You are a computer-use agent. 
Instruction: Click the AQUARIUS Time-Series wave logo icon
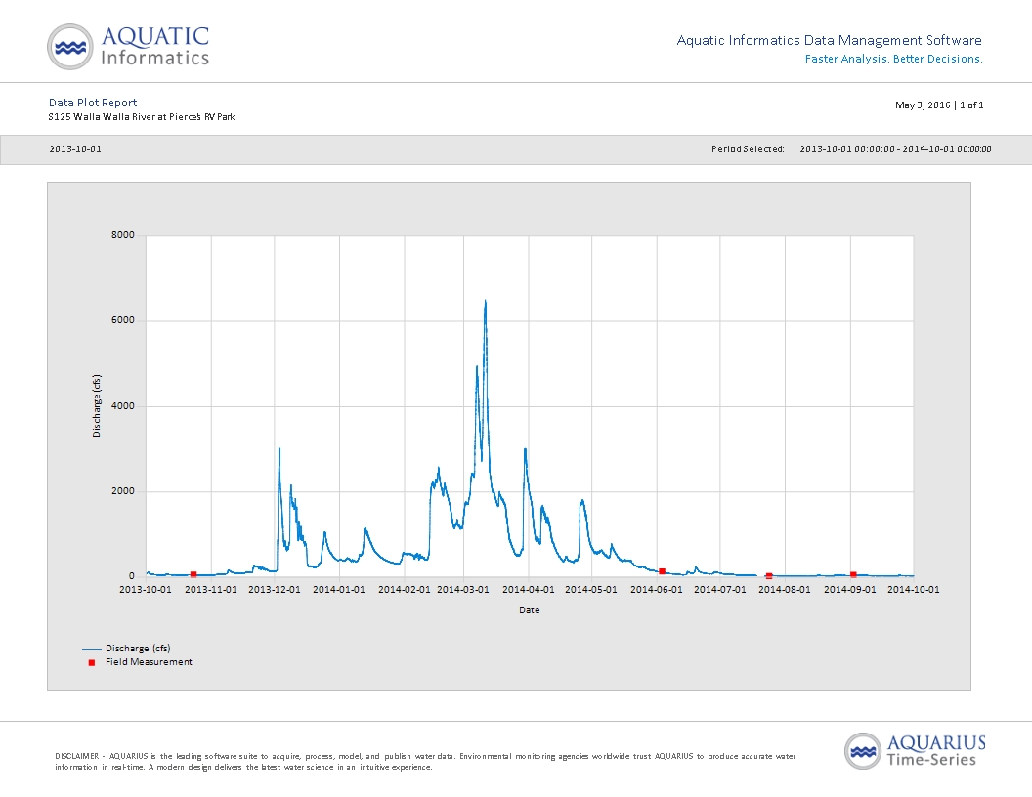[863, 751]
